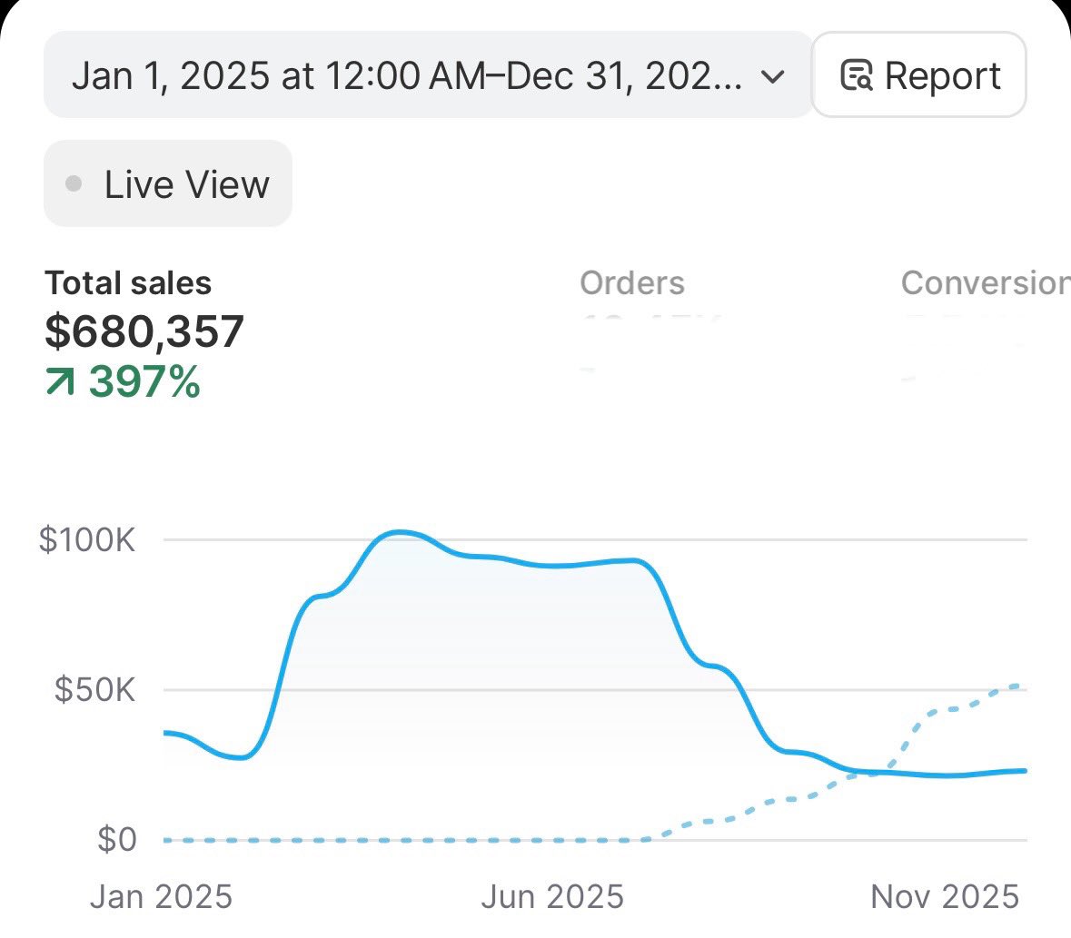Open the date range dropdown
The width and height of the screenshot is (1071, 938).
(428, 74)
